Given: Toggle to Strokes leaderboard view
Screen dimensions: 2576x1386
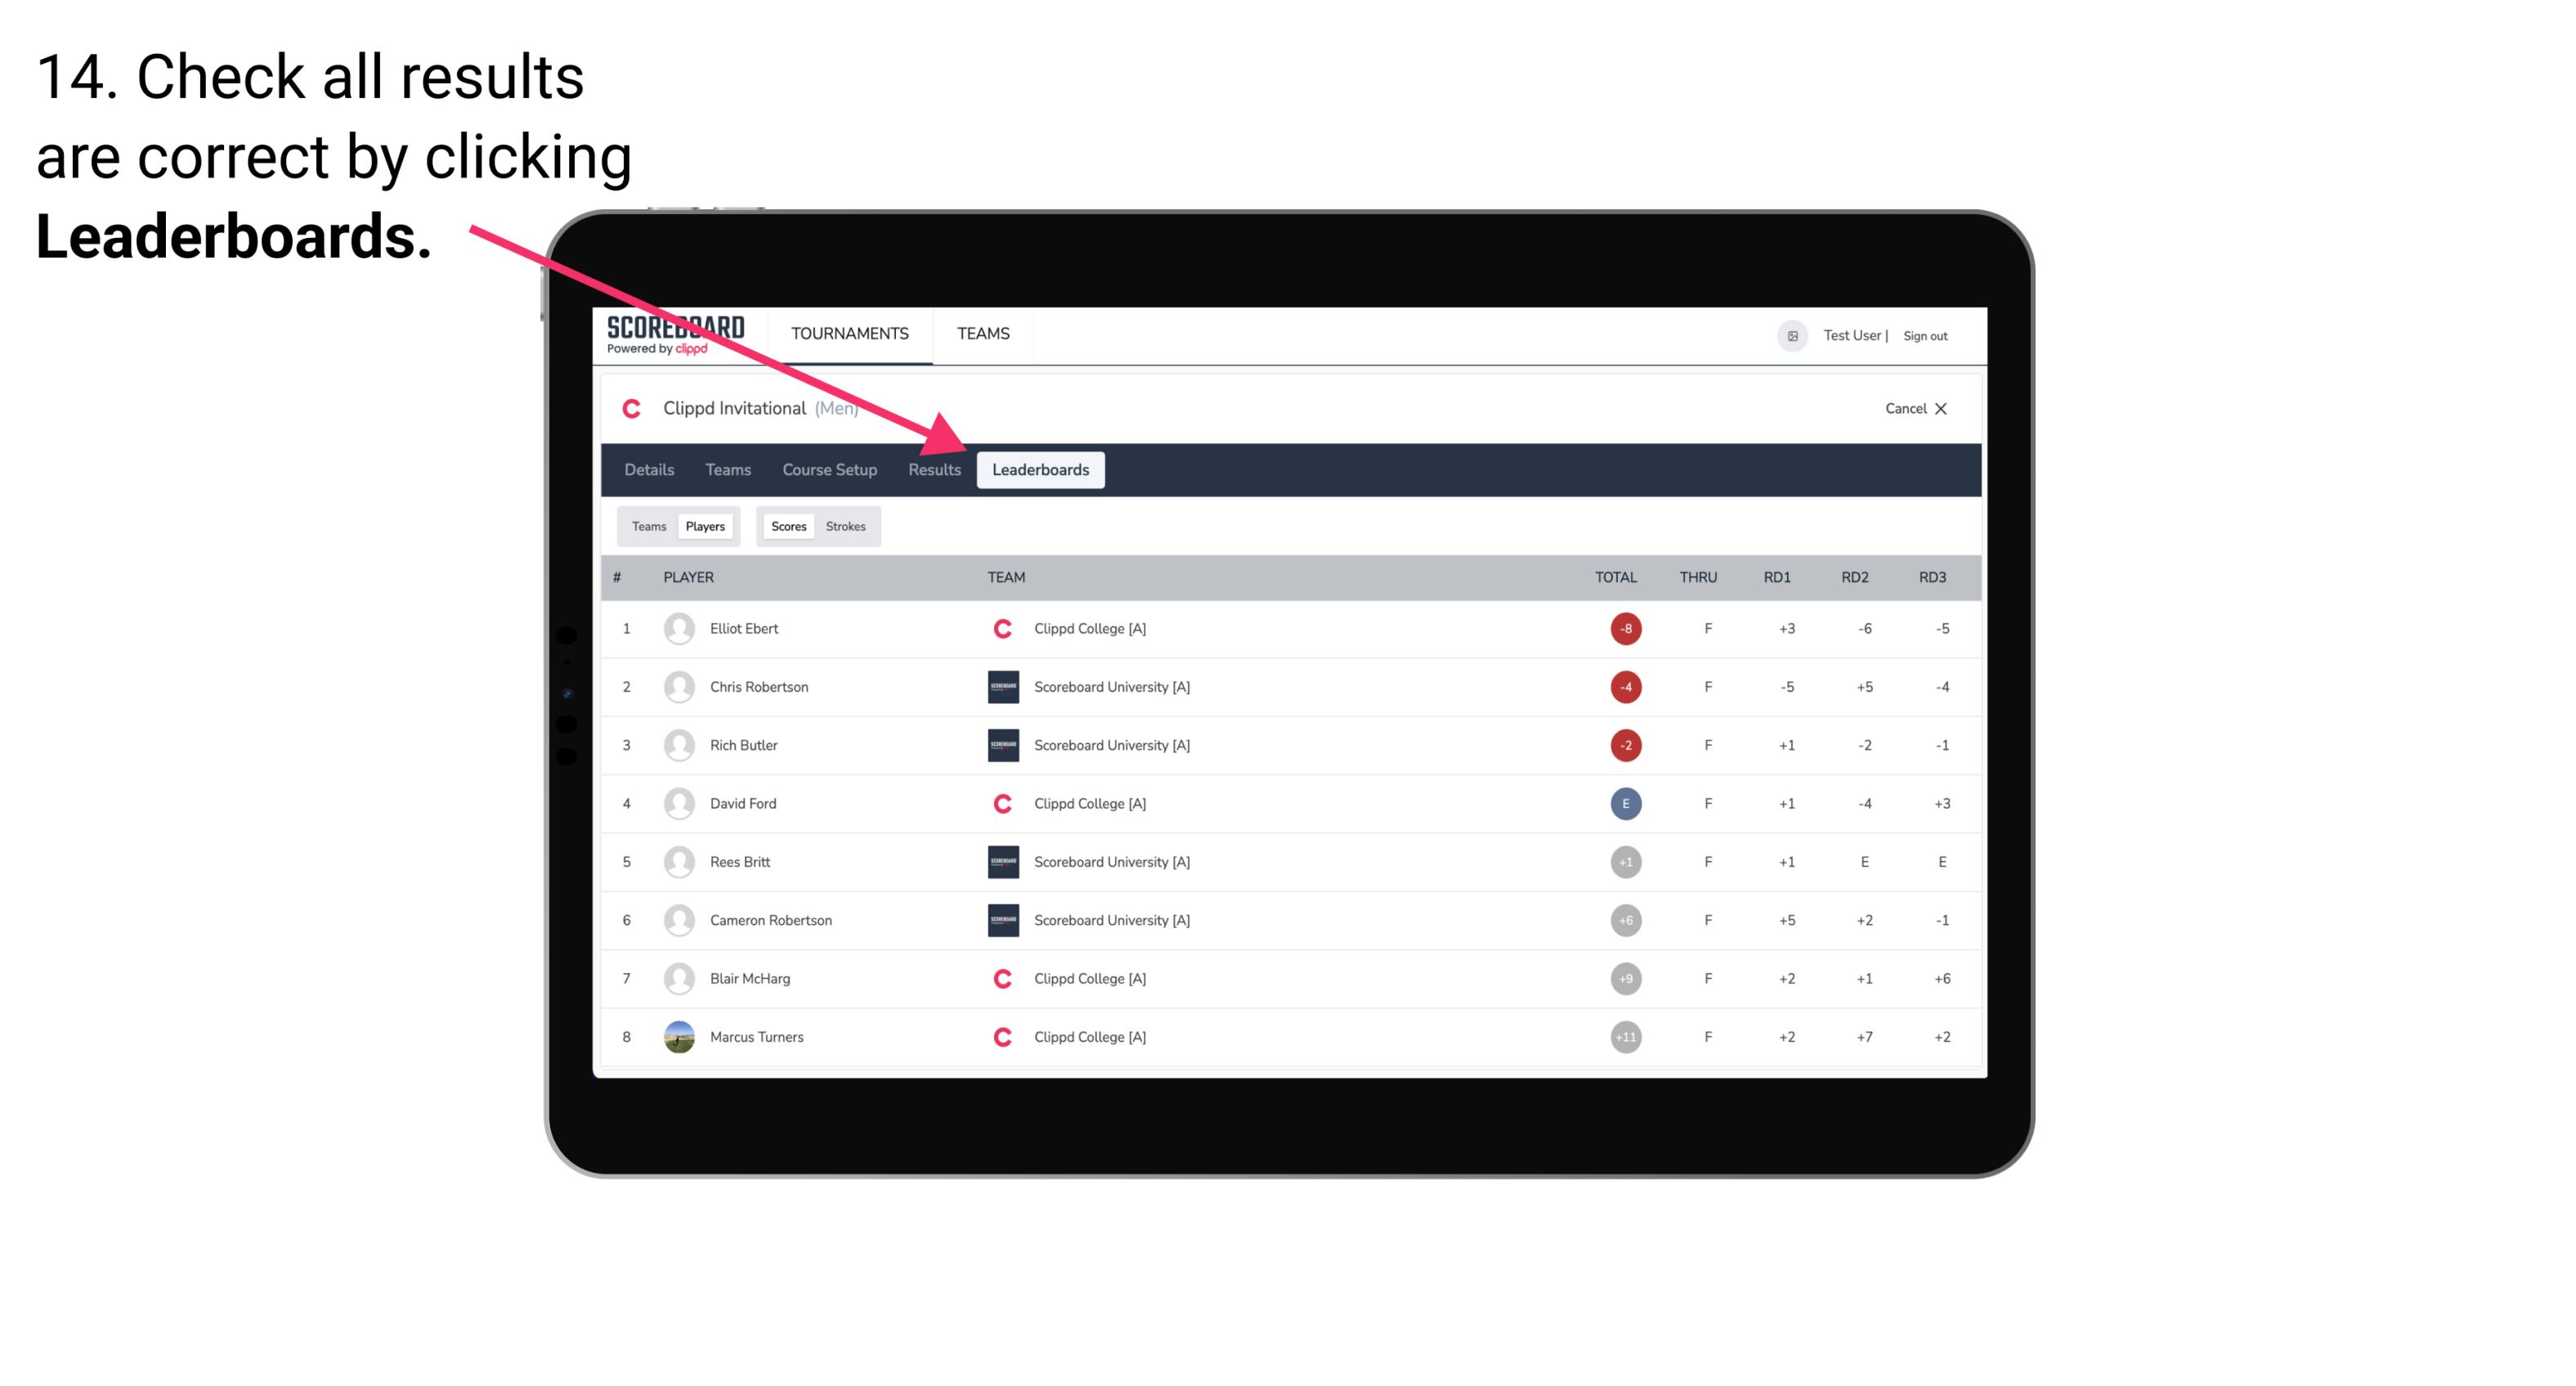Looking at the screenshot, I should (x=846, y=526).
